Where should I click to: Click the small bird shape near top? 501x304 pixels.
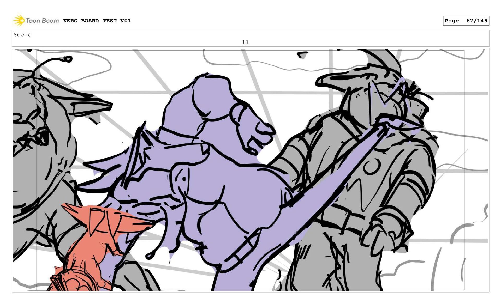click(x=302, y=55)
